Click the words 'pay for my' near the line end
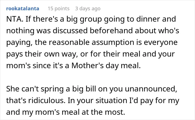Viewport: 195px width, 120px height. 160,101
